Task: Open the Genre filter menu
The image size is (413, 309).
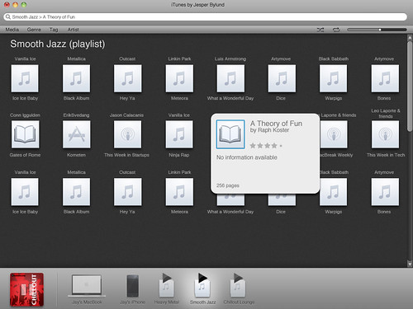Action: [x=34, y=30]
